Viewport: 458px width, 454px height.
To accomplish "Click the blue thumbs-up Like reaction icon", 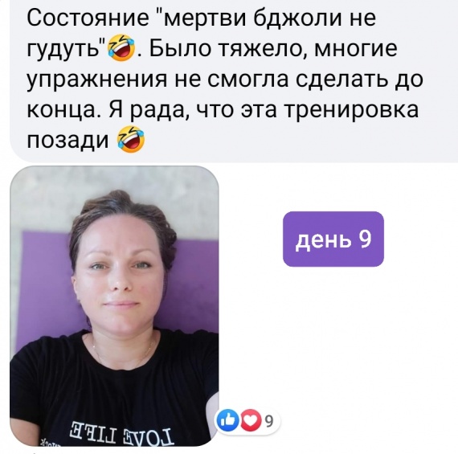I will (x=228, y=421).
